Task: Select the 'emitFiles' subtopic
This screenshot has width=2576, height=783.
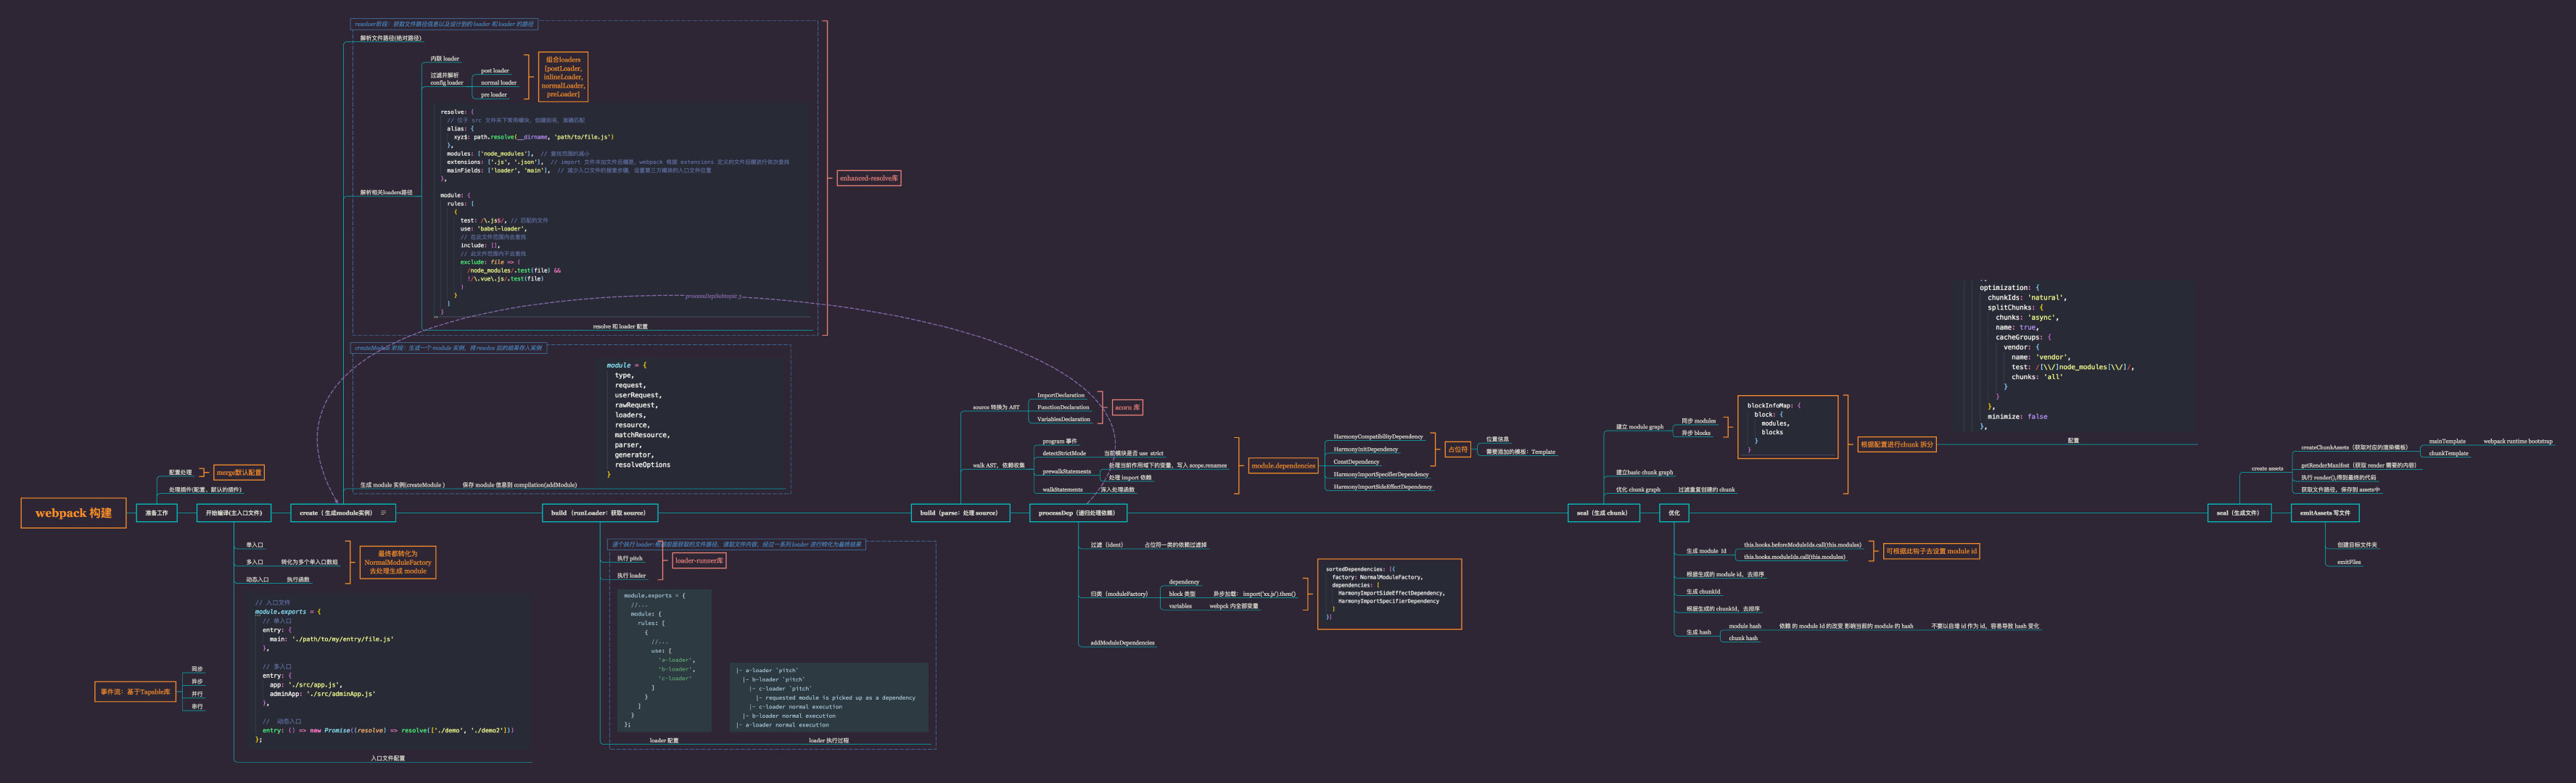Action: (2348, 562)
